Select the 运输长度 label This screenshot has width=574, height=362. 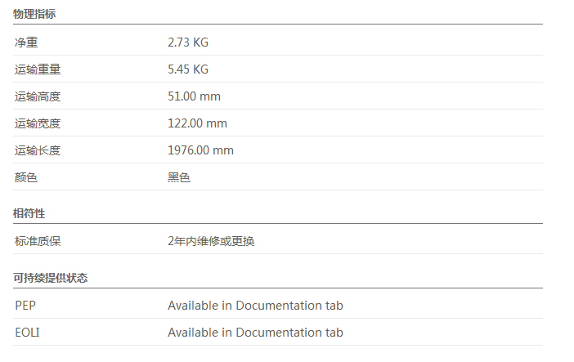(38, 150)
